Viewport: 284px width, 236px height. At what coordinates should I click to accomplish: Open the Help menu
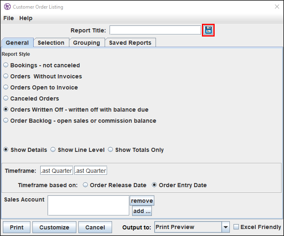(26, 18)
